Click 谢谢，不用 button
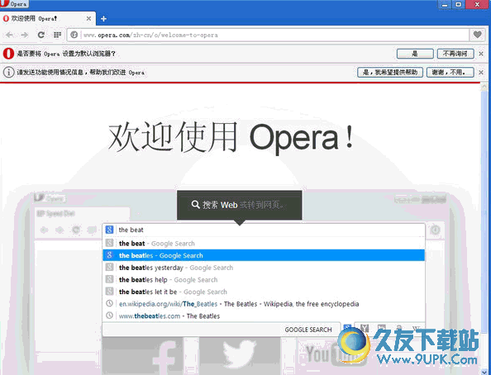The width and height of the screenshot is (491, 375). 450,73
